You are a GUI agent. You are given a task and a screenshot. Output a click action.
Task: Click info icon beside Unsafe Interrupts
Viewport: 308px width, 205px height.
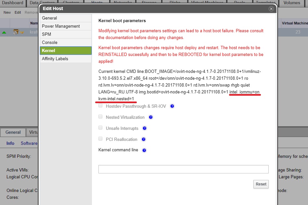click(x=145, y=128)
